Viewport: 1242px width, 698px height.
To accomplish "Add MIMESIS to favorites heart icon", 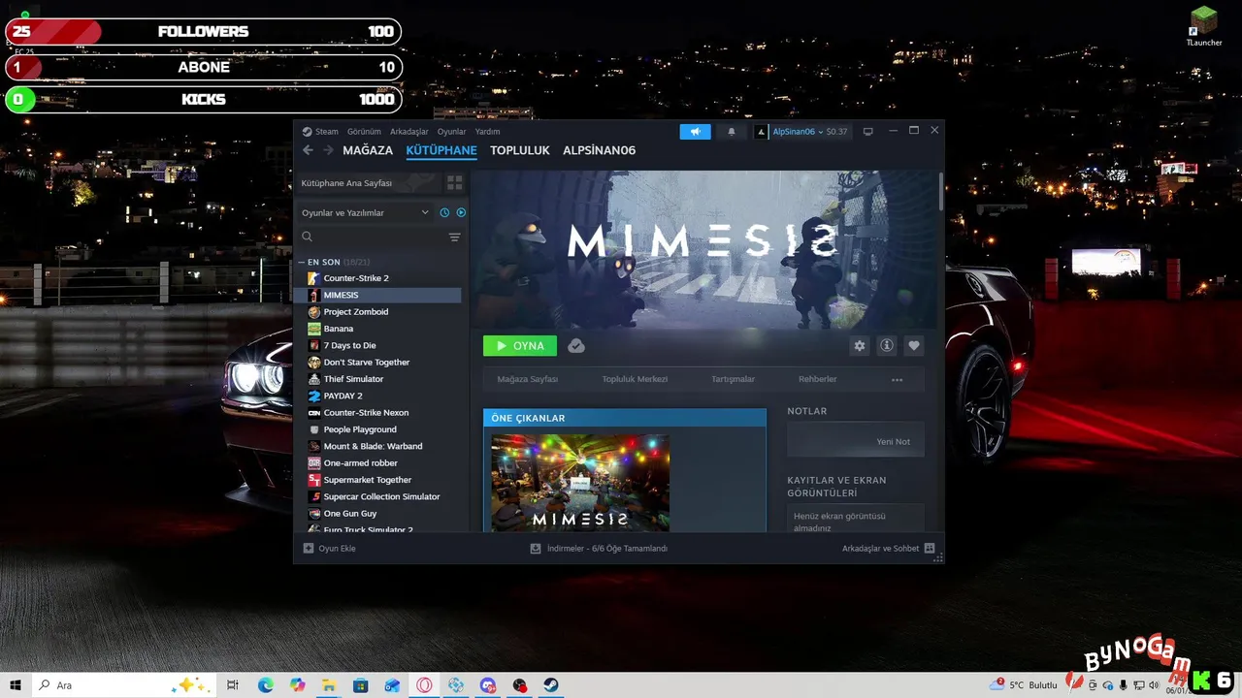I will pos(913,345).
